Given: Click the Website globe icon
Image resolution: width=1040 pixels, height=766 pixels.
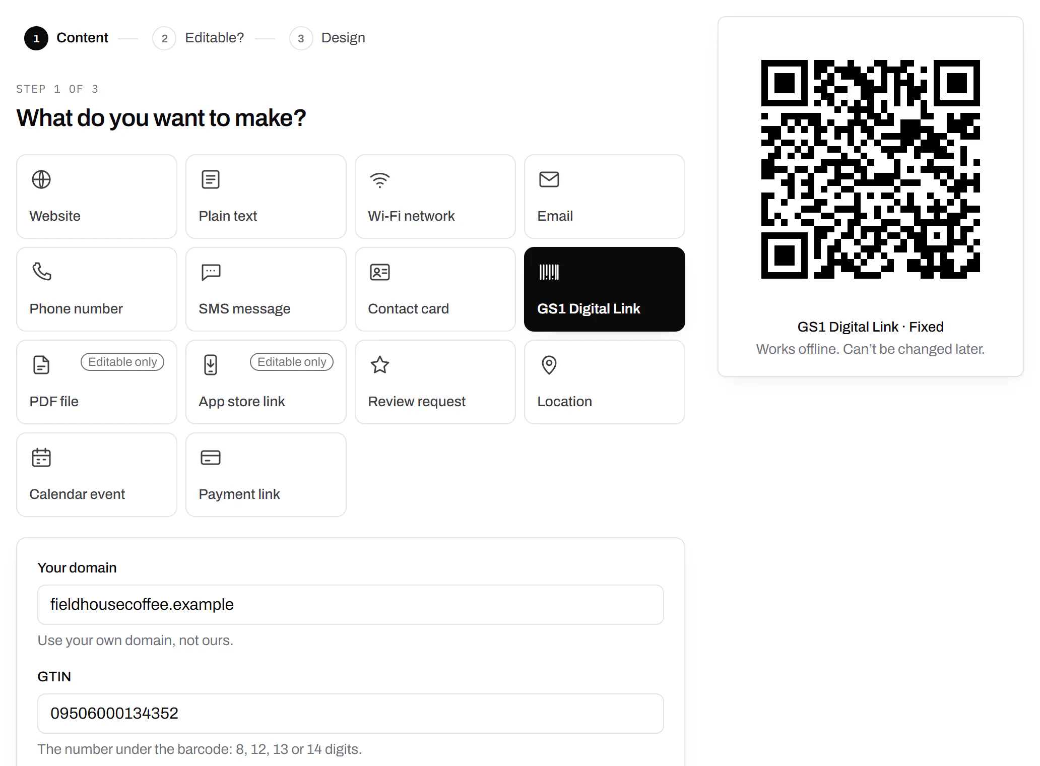Looking at the screenshot, I should 41,179.
